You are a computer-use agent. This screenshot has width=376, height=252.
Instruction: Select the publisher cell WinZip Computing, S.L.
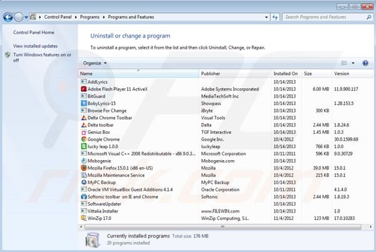coord(225,218)
